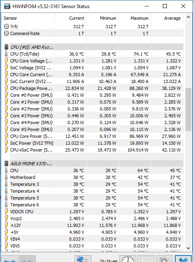
Task: Select the CPU Core Voltage row label
Action: point(31,61)
